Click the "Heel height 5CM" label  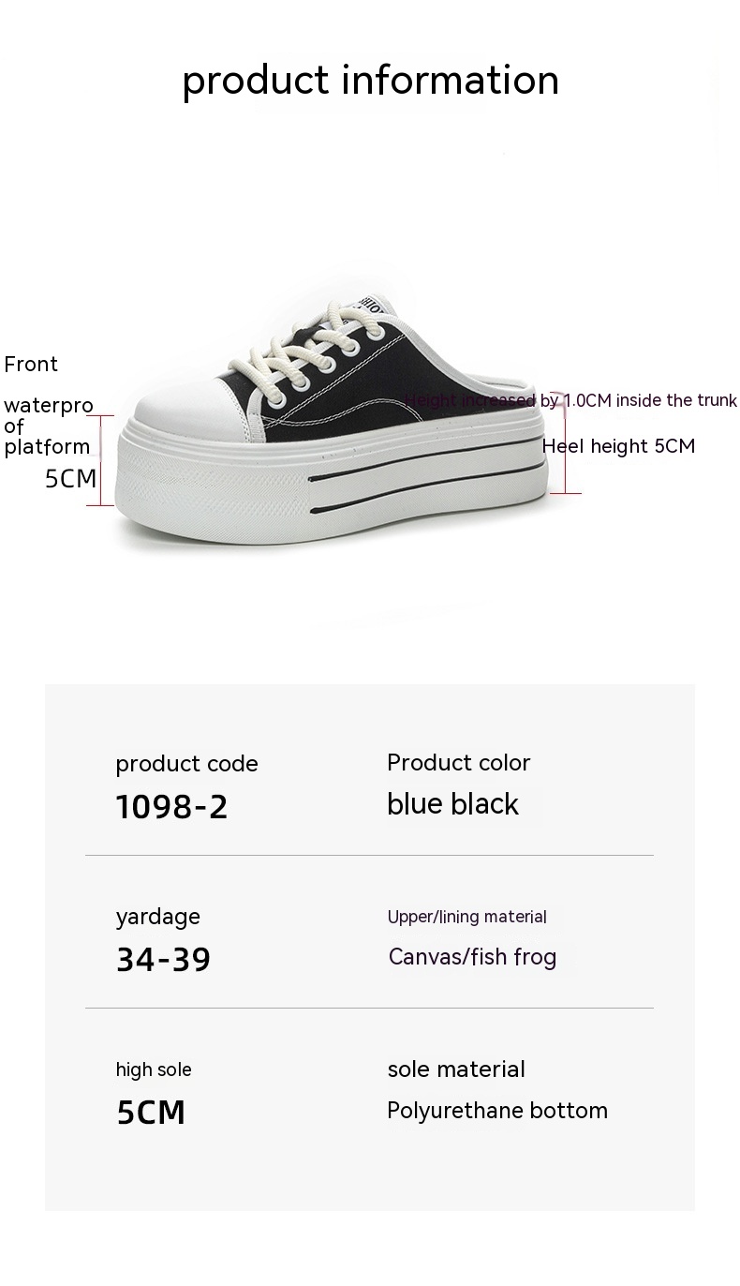click(619, 446)
